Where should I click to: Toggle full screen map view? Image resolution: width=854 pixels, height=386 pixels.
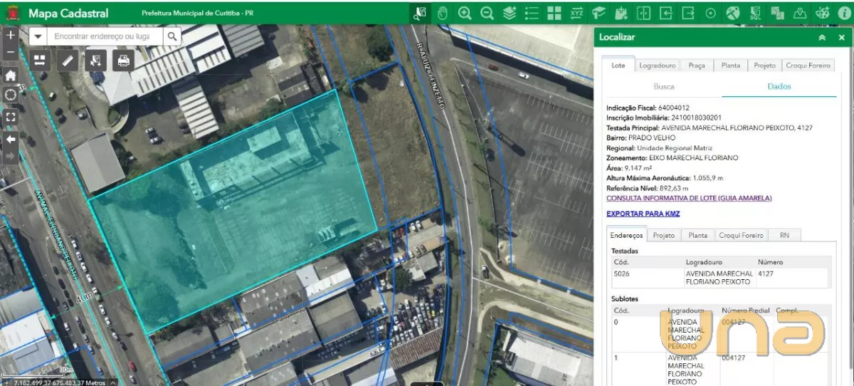point(11,117)
